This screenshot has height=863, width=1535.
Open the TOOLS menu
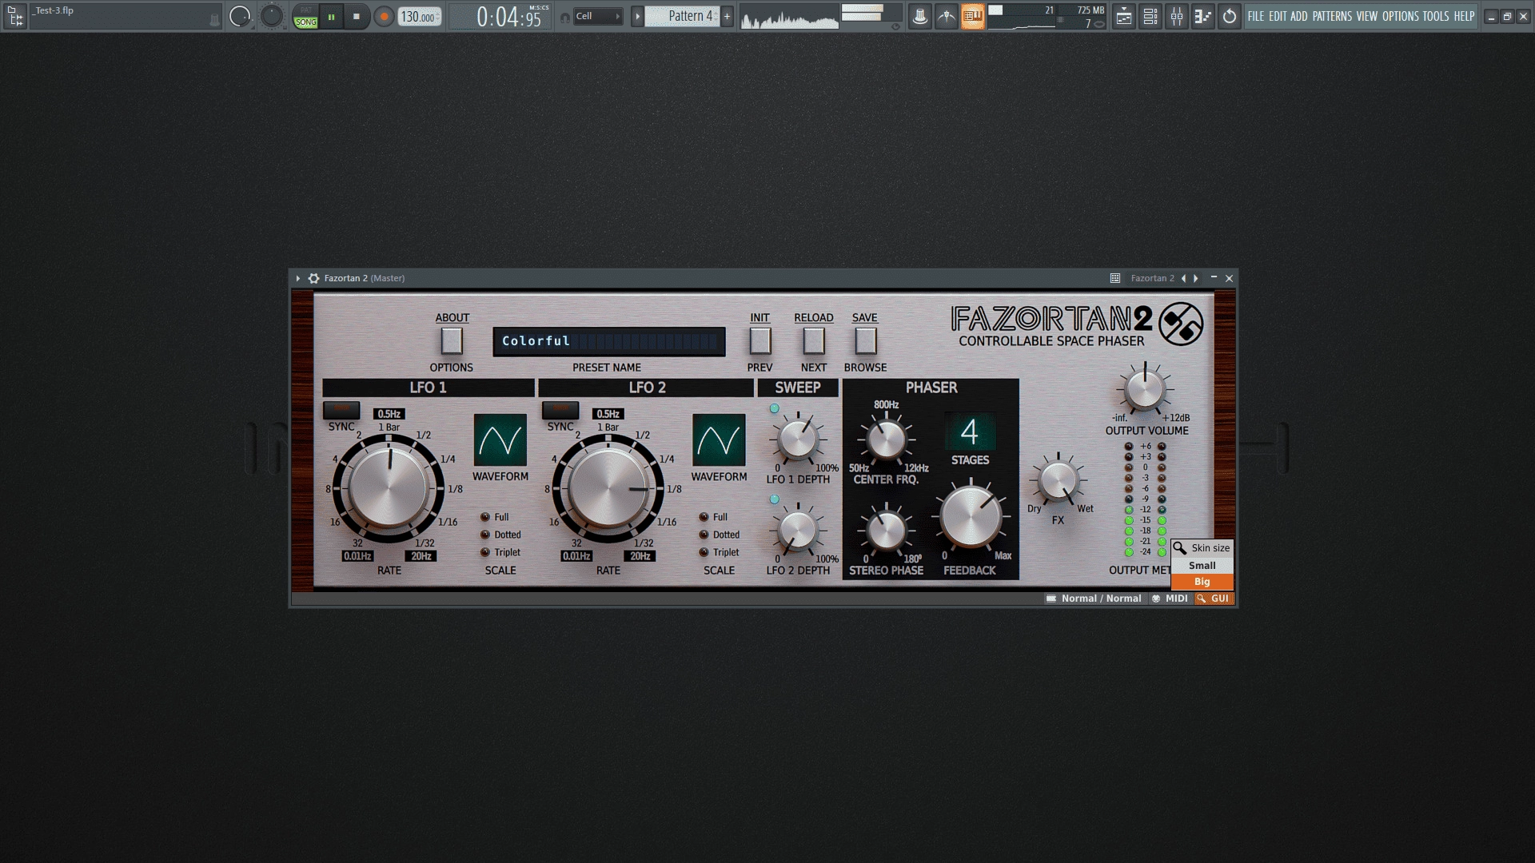[x=1436, y=16]
